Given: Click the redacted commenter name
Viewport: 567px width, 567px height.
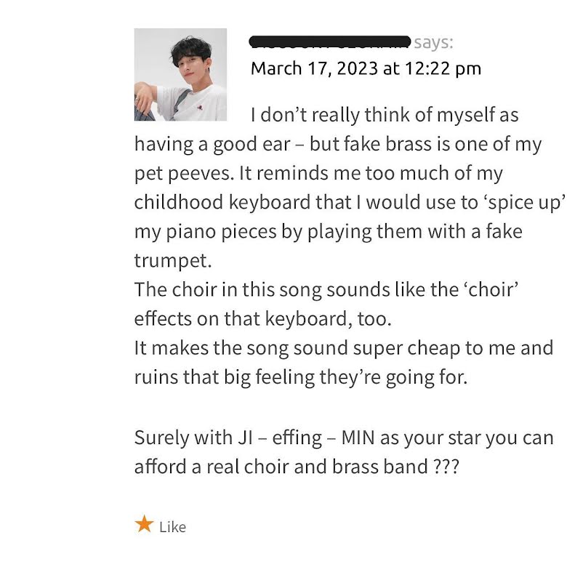Looking at the screenshot, I should click(x=330, y=41).
